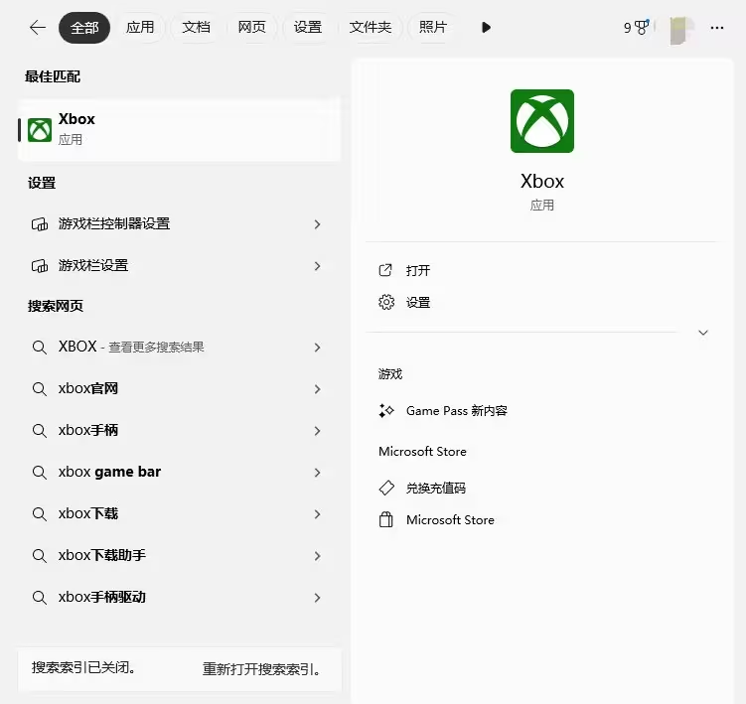Expand the xbox手柄驱动 chevron
Image resolution: width=746 pixels, height=704 pixels.
[317, 598]
